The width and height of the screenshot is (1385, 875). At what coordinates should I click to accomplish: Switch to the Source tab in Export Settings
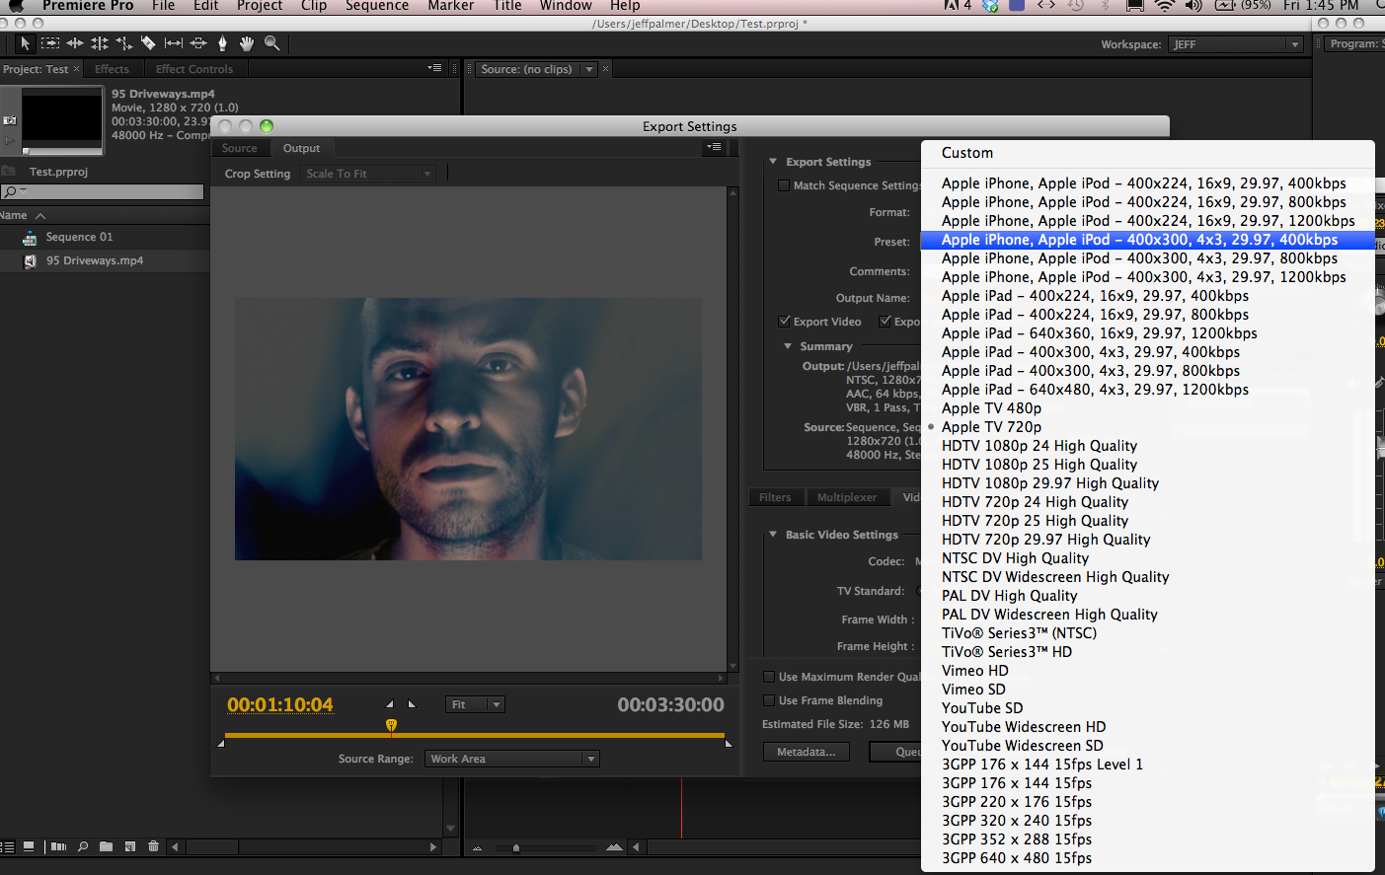pyautogui.click(x=239, y=148)
